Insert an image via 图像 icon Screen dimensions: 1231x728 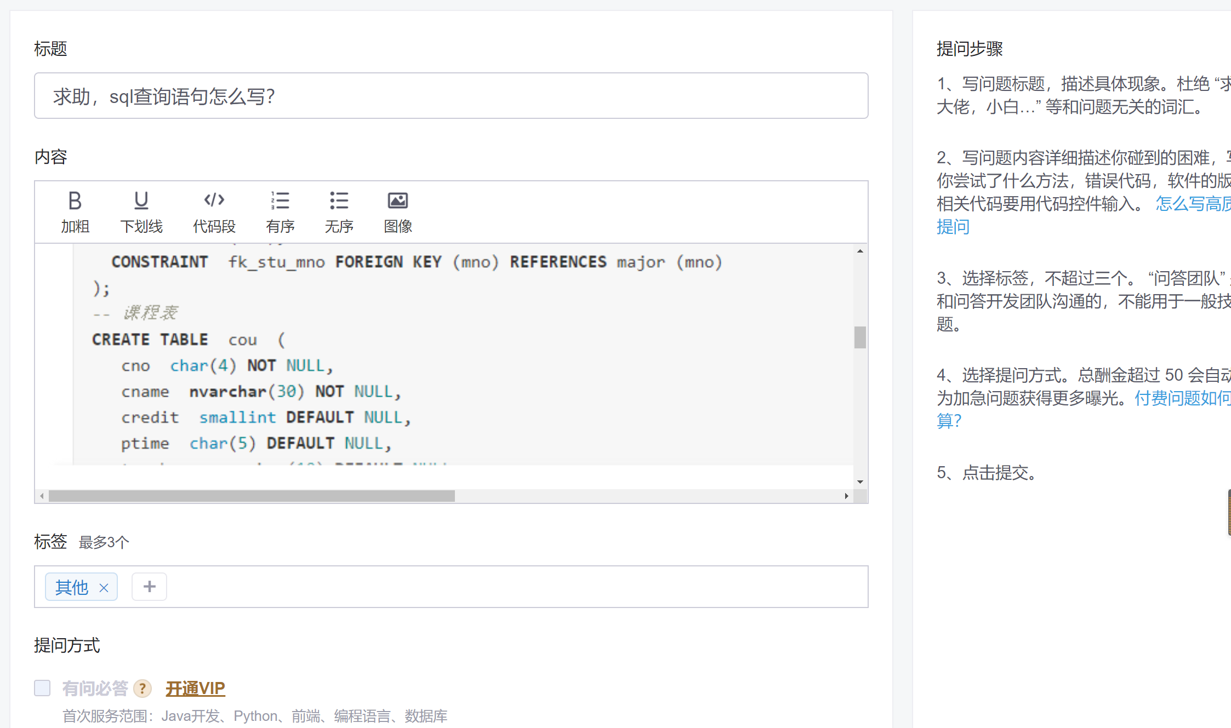tap(398, 211)
